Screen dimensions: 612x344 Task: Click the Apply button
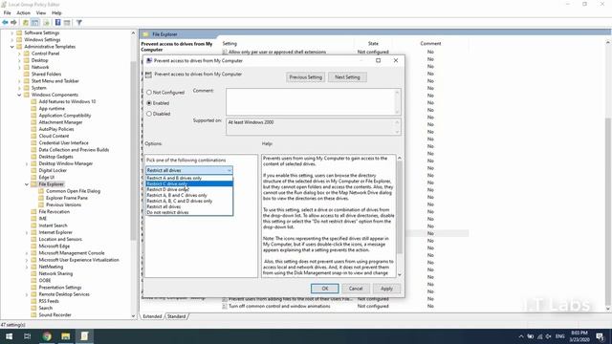pyautogui.click(x=386, y=289)
